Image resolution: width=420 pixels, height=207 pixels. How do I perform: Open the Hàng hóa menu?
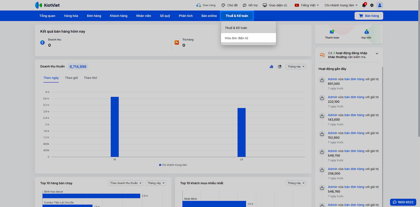click(71, 16)
